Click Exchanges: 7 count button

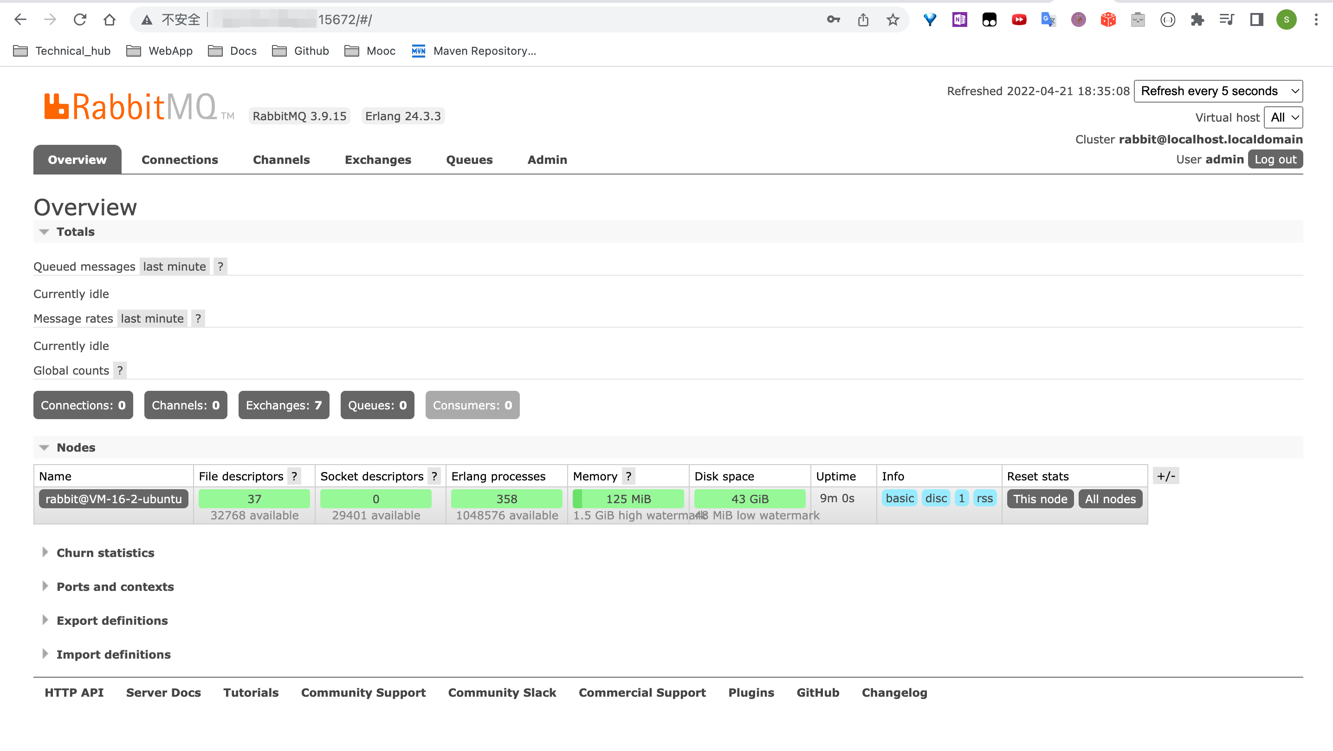tap(284, 405)
